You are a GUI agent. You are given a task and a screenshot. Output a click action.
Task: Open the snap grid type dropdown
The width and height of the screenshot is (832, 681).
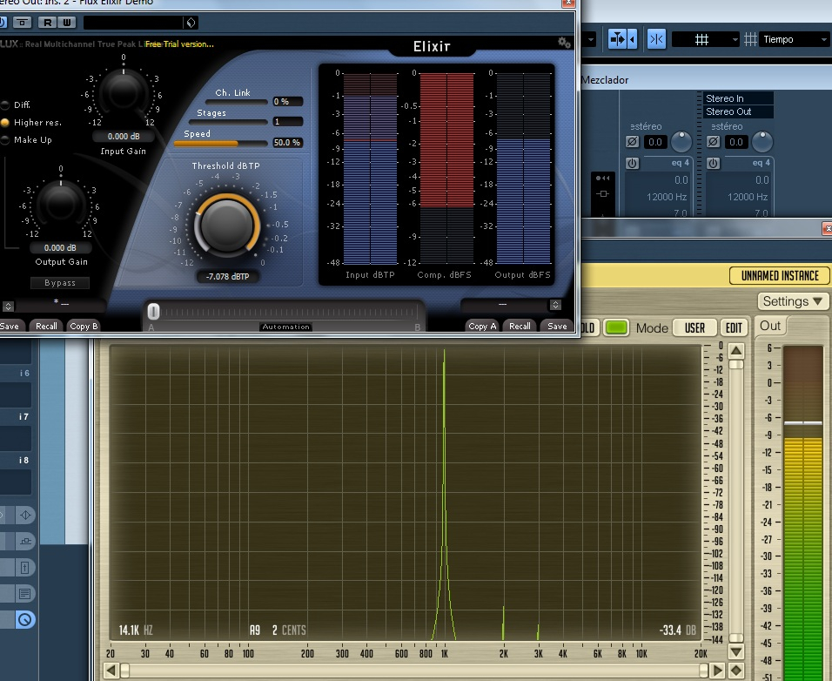(x=705, y=39)
